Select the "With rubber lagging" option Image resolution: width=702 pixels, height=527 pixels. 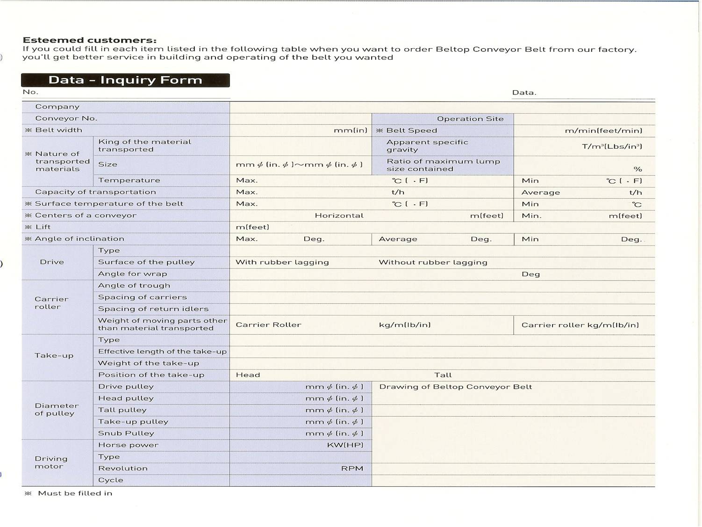tap(282, 262)
